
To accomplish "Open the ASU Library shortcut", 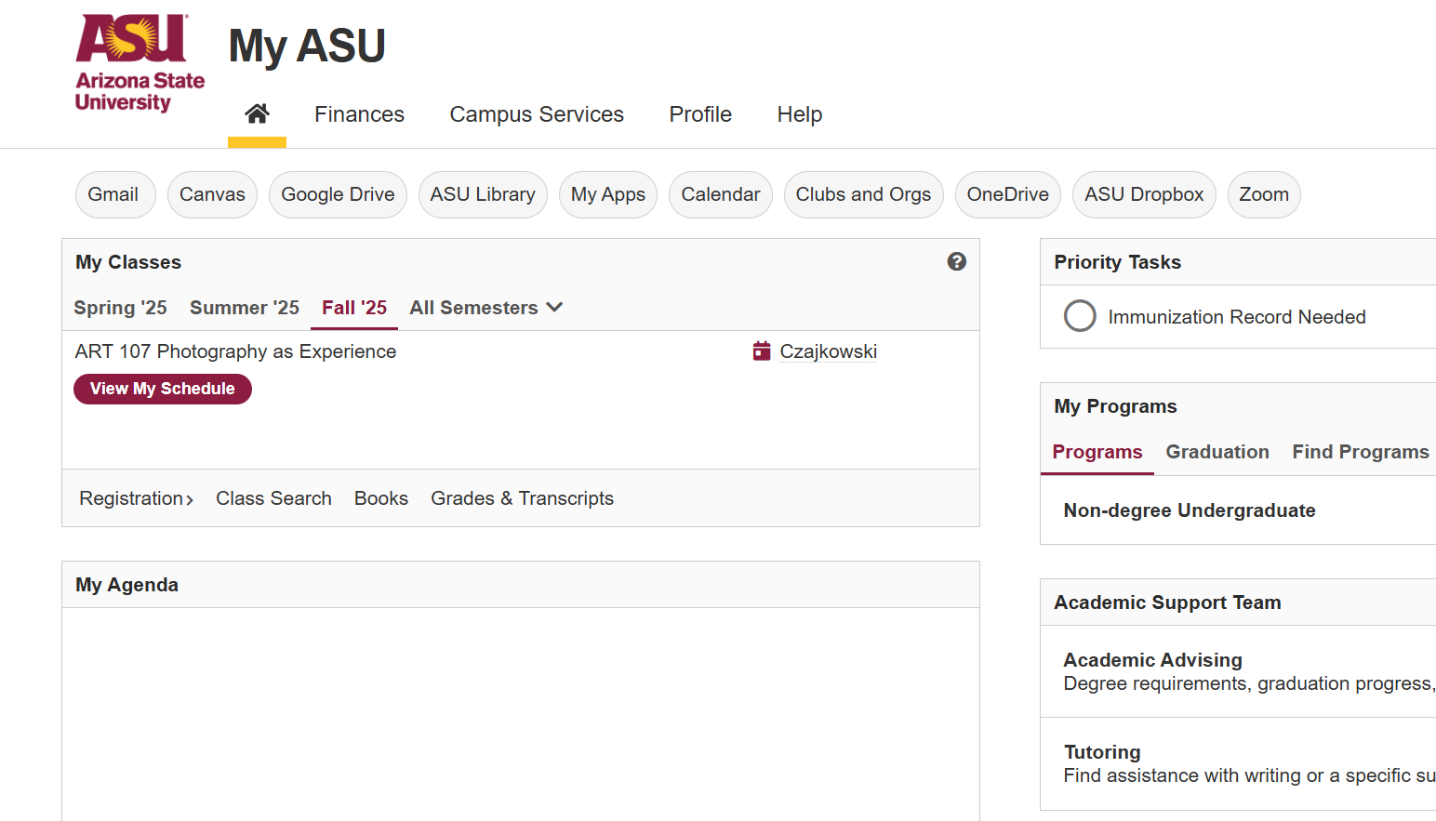I will pos(483,194).
